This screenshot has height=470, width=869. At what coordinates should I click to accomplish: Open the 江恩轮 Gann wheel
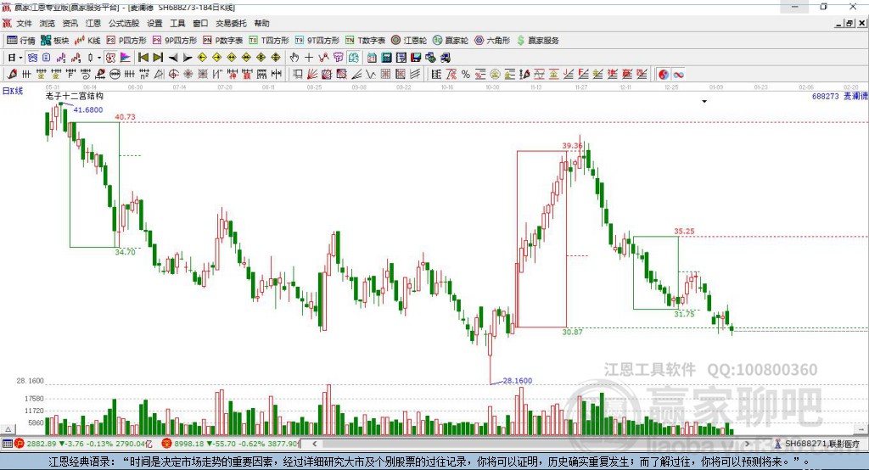[409, 41]
